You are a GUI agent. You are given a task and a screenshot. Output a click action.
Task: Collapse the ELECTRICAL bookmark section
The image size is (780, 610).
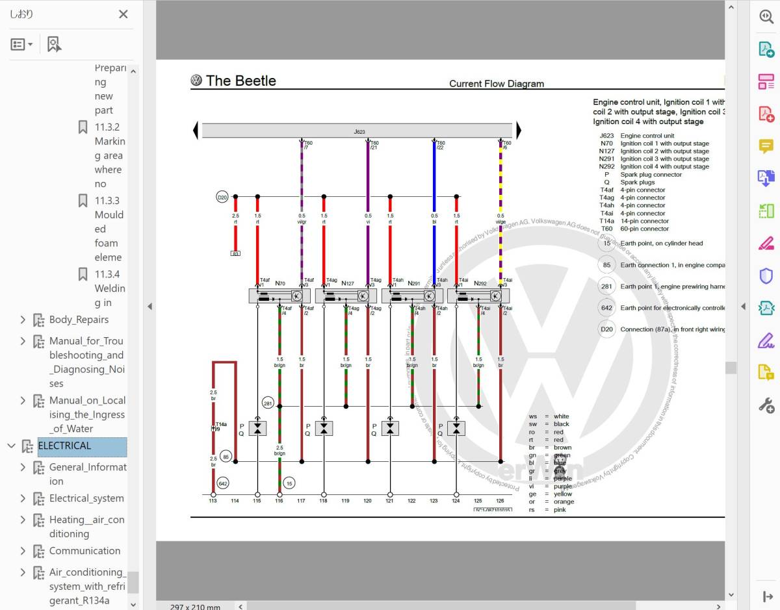(11, 446)
